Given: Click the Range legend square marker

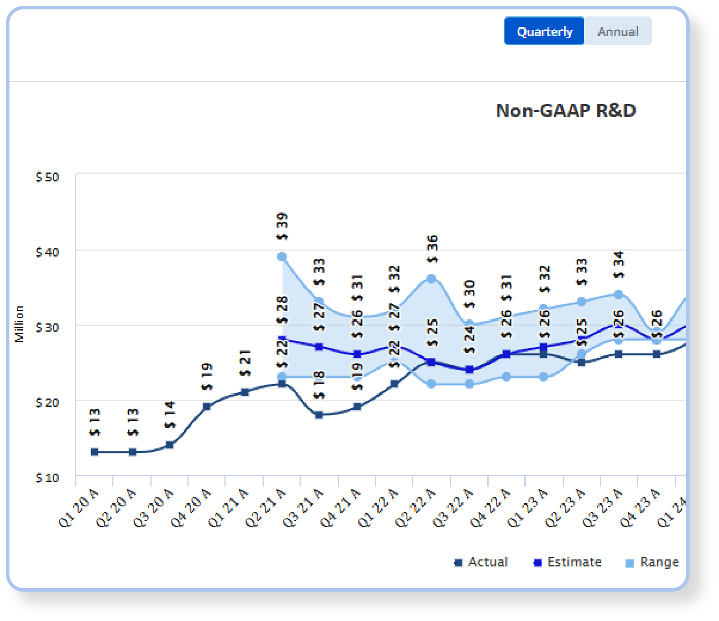Looking at the screenshot, I should 630,563.
